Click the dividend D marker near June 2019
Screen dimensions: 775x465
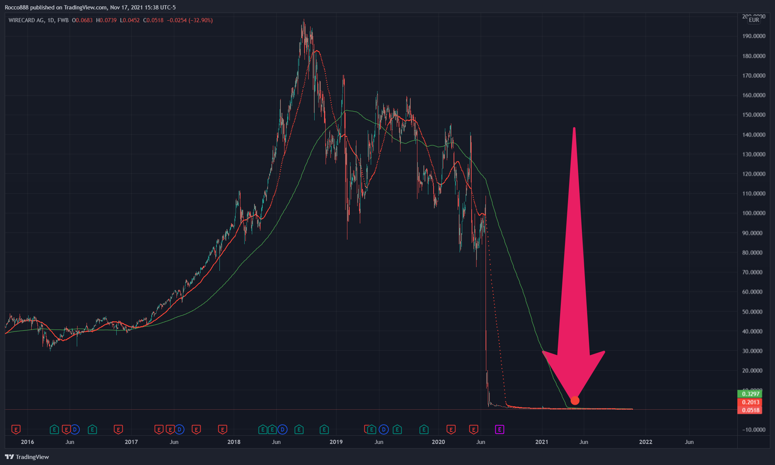coord(384,429)
